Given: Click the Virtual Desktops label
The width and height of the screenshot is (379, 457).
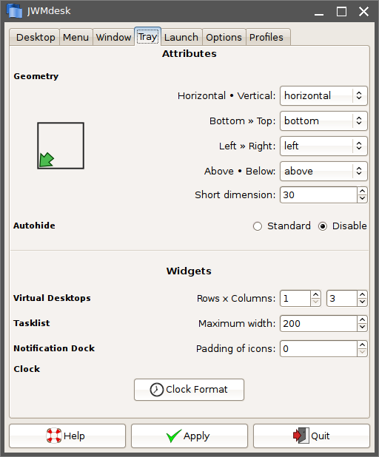Looking at the screenshot, I should [x=52, y=298].
